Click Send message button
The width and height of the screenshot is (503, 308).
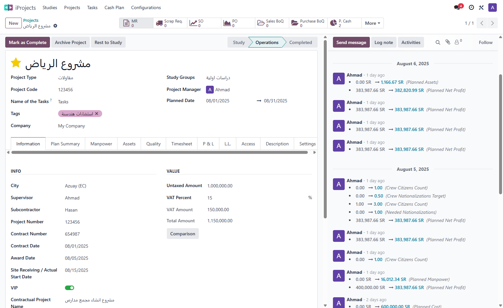click(351, 42)
